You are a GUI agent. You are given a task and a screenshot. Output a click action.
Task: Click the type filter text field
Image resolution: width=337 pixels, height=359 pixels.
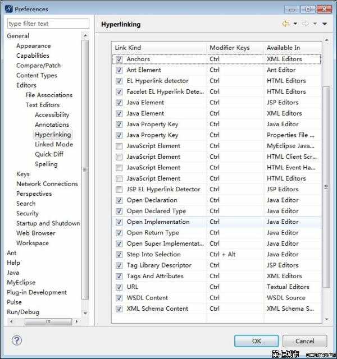coord(48,24)
